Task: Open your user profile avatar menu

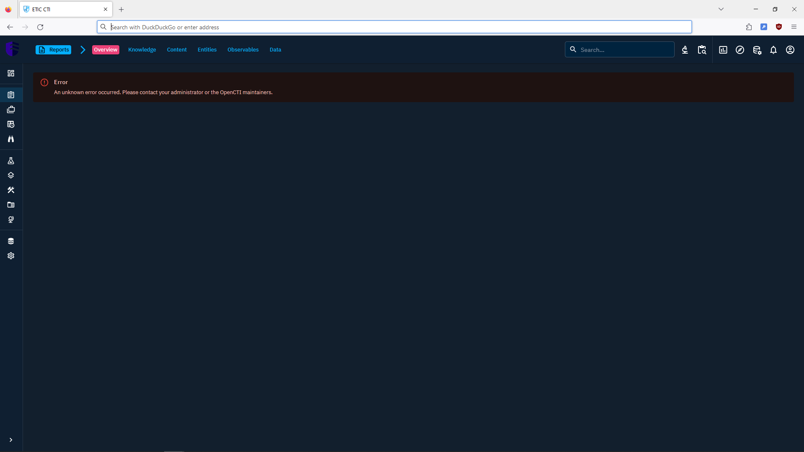Action: [x=790, y=50]
